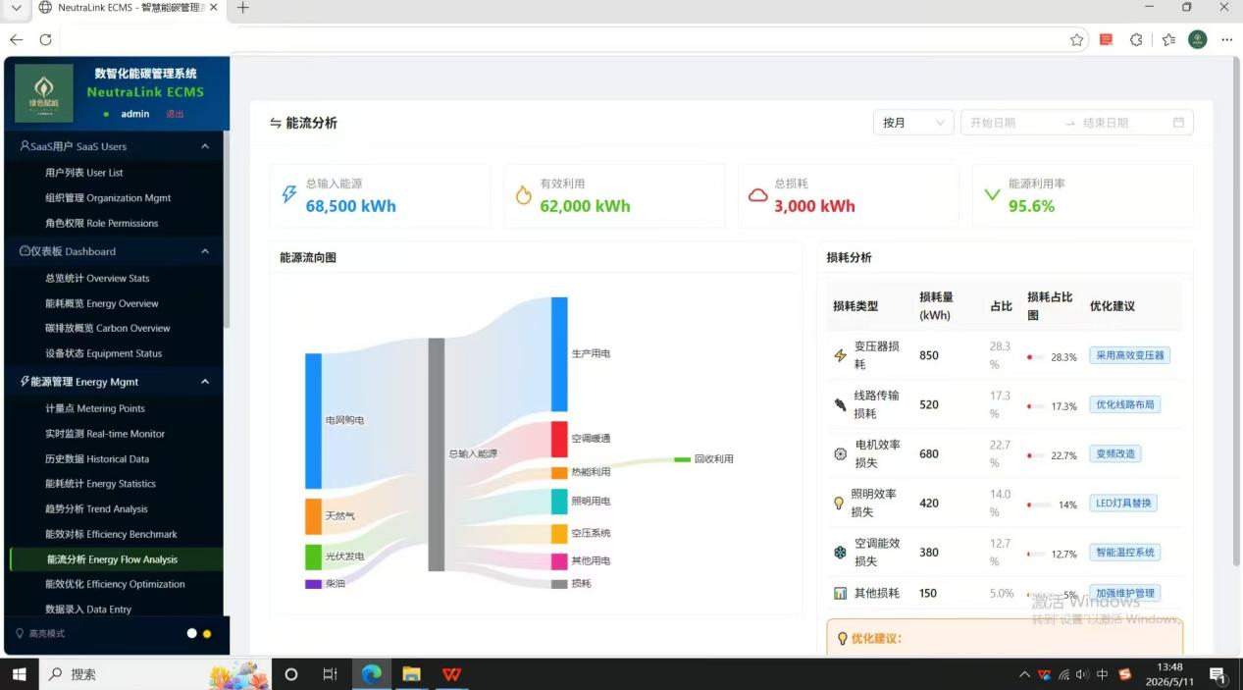Click the 22.7% loss ratio progress bar
Viewport: 1243px width, 690px height.
click(1035, 455)
